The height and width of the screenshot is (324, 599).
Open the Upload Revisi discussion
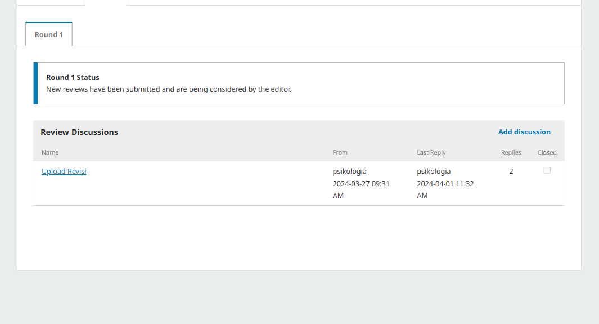click(64, 171)
